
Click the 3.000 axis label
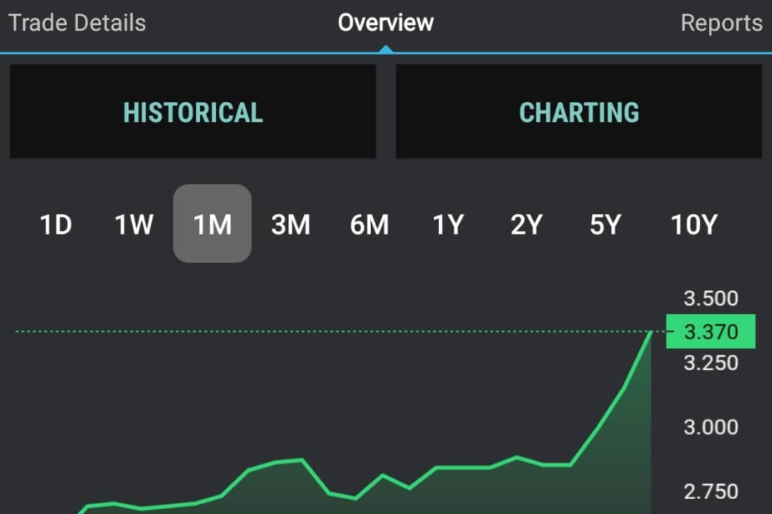pyautogui.click(x=711, y=427)
